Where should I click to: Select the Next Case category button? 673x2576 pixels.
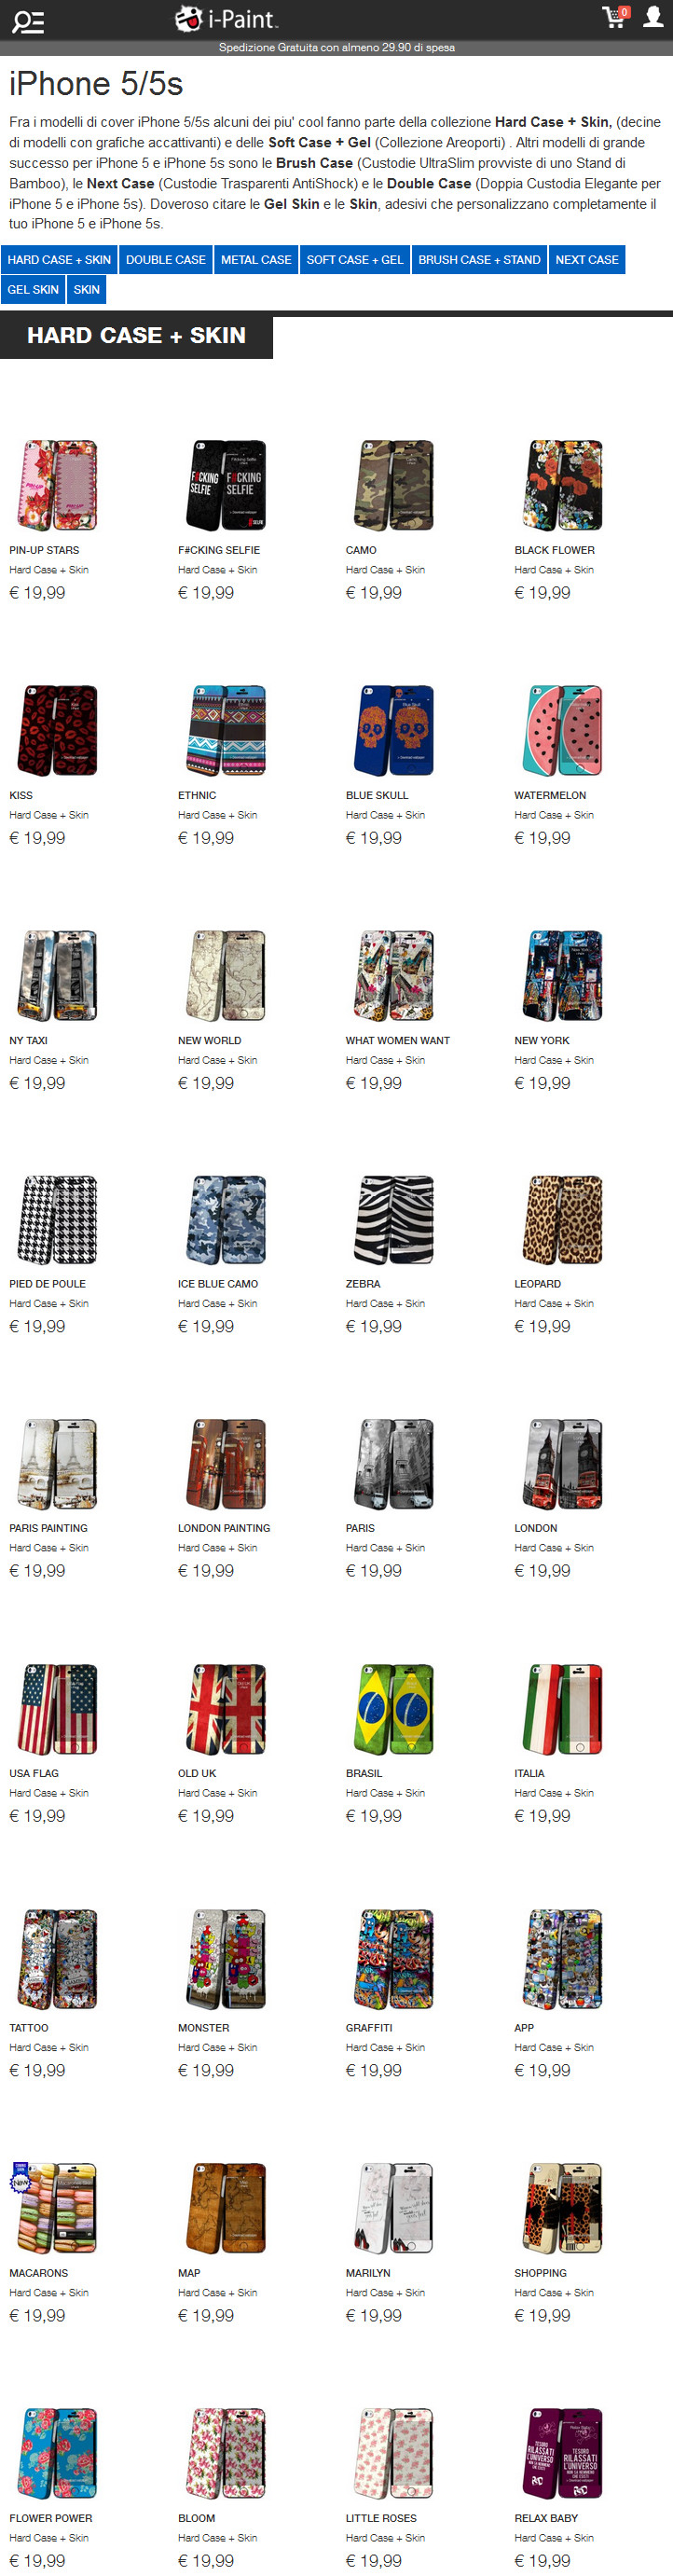[587, 260]
